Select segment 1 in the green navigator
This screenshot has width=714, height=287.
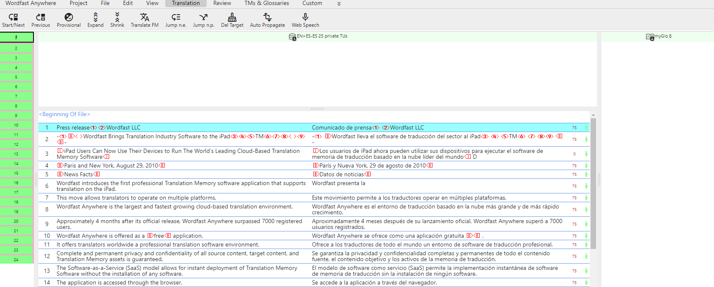coord(16,37)
